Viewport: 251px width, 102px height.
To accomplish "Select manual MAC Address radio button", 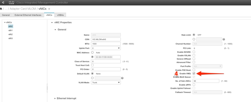I will tap(92, 57).
